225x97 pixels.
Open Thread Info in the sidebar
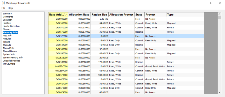[x=9, y=48]
